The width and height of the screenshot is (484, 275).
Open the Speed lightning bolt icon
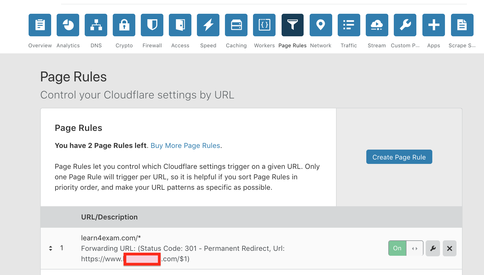click(x=208, y=25)
